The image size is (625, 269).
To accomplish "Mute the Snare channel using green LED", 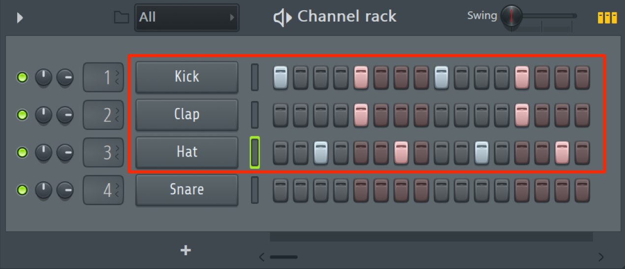I will click(22, 189).
